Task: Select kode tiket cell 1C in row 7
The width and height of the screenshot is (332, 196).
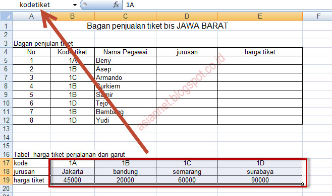Action: coord(73,77)
